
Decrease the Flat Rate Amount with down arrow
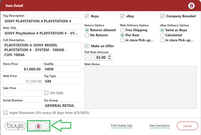pos(109,58)
